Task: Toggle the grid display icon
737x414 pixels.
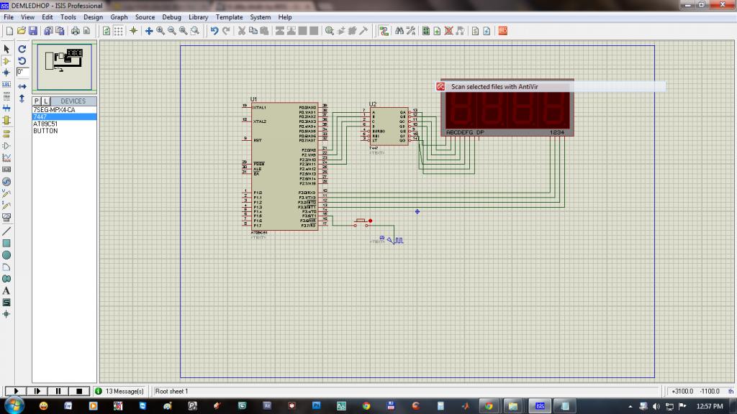Action: point(119,31)
